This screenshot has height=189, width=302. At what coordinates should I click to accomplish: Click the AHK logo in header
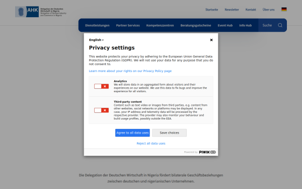tap(41, 12)
